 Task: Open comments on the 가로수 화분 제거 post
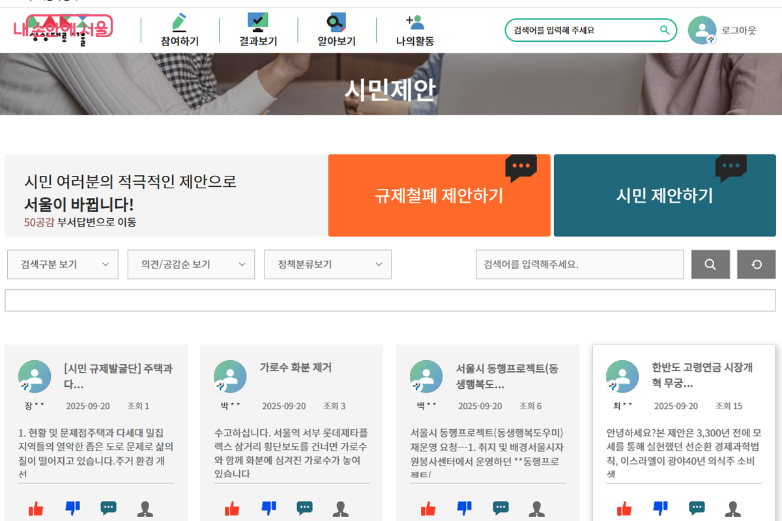304,507
